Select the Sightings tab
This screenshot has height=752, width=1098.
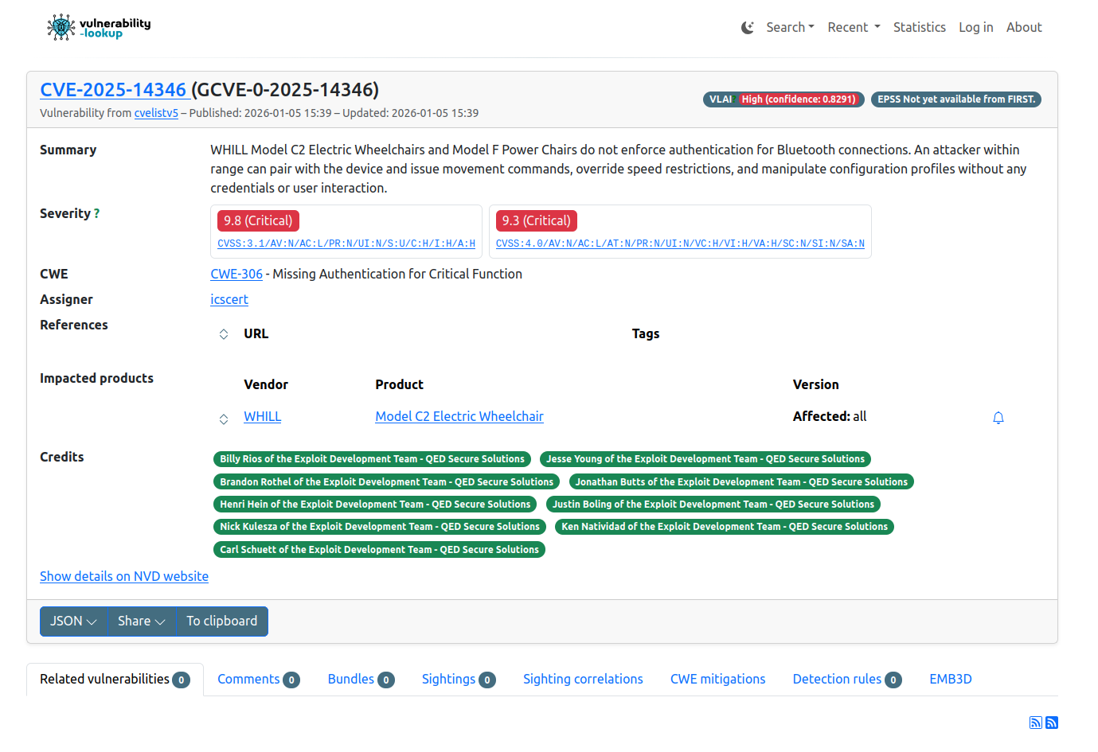pos(458,680)
